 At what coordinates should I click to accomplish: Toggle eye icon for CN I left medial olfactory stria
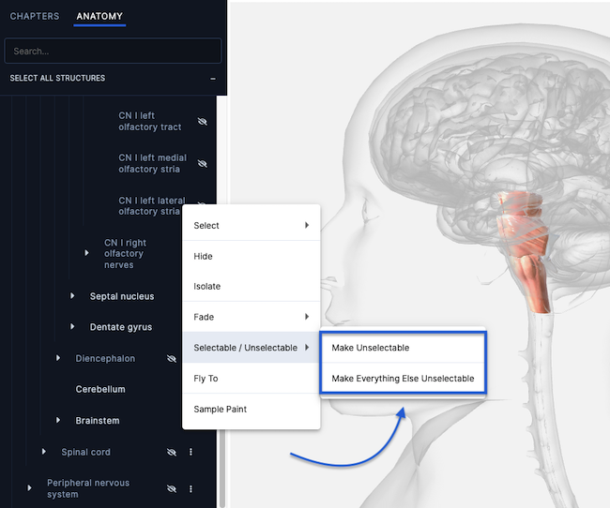(202, 164)
